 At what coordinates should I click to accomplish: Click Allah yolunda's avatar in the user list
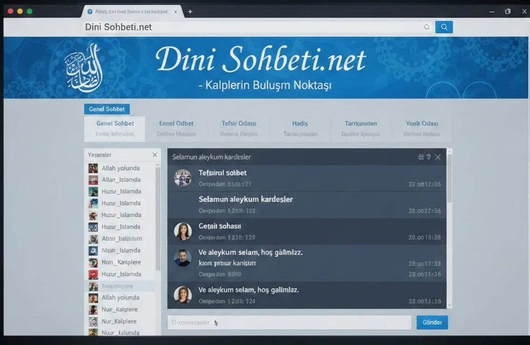(x=94, y=168)
